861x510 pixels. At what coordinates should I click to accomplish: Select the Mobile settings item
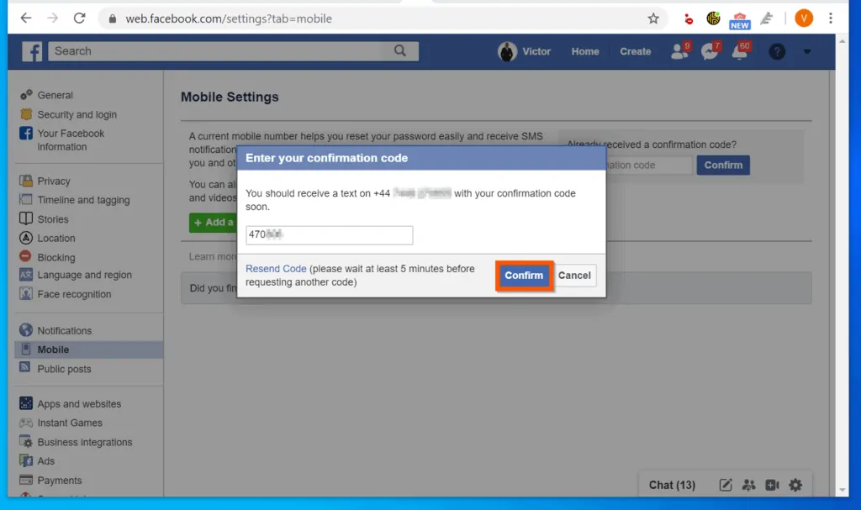click(x=89, y=350)
